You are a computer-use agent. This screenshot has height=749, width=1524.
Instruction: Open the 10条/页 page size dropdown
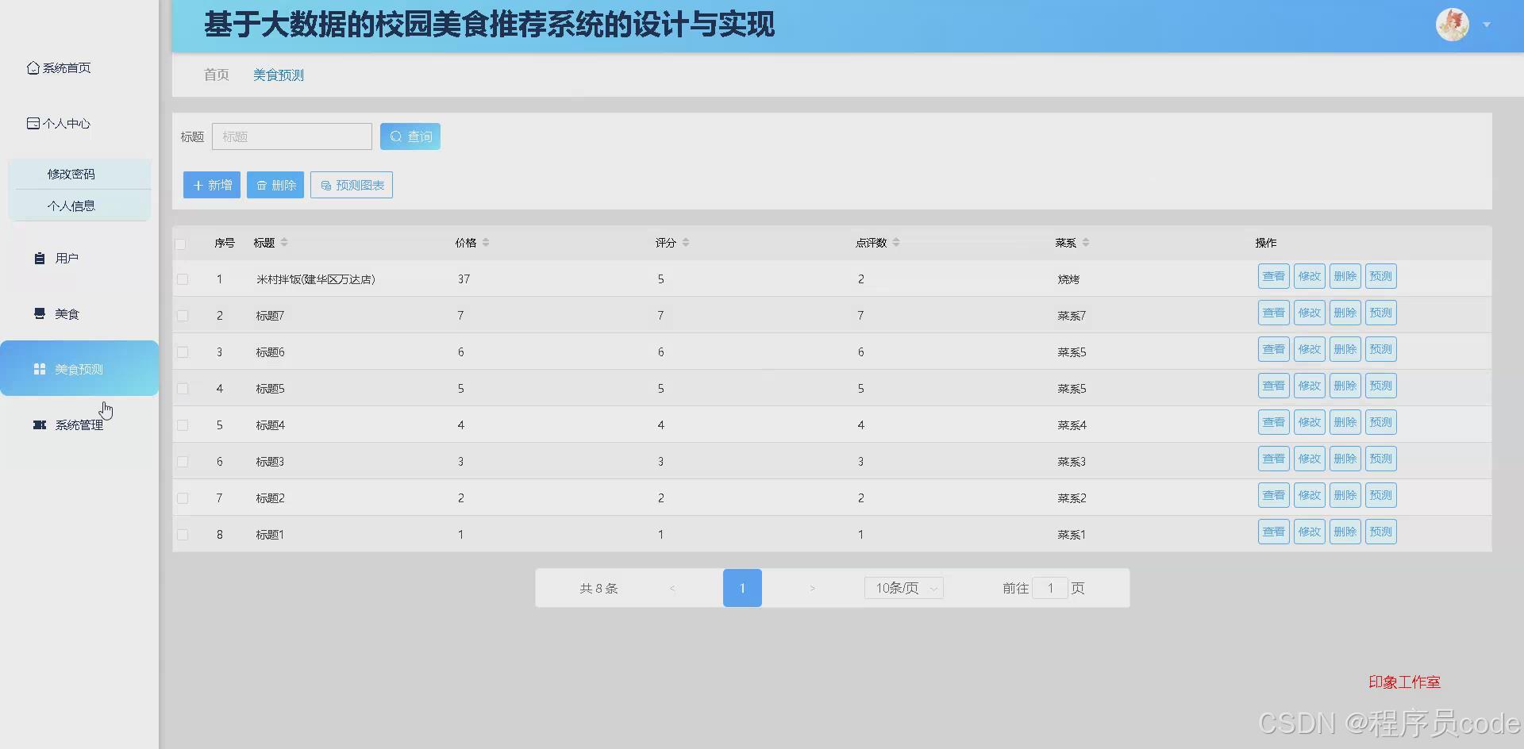902,588
